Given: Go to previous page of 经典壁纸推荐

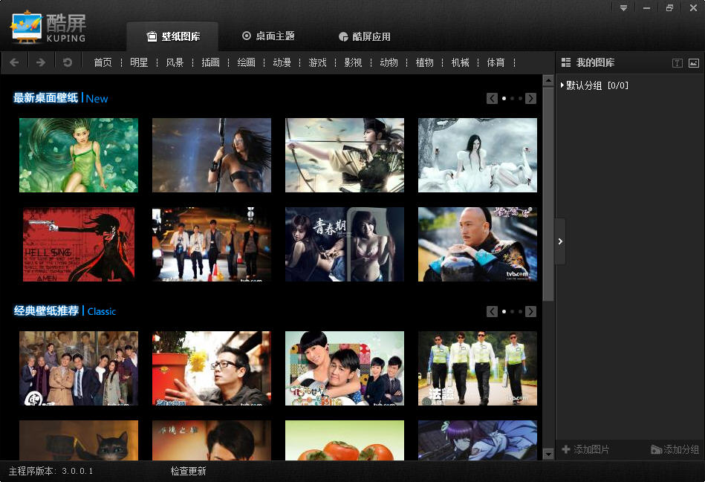Looking at the screenshot, I should 492,311.
